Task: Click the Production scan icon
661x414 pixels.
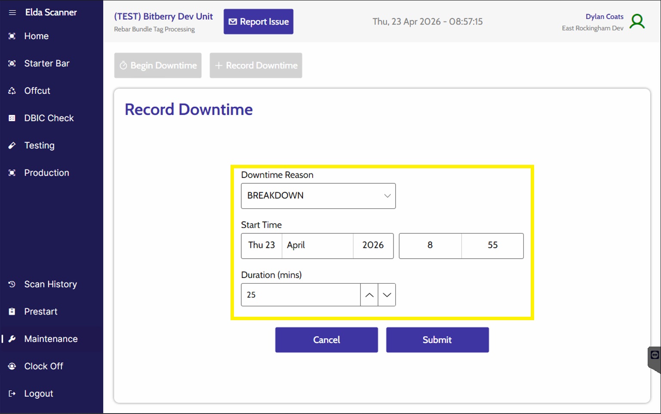Action: [12, 173]
